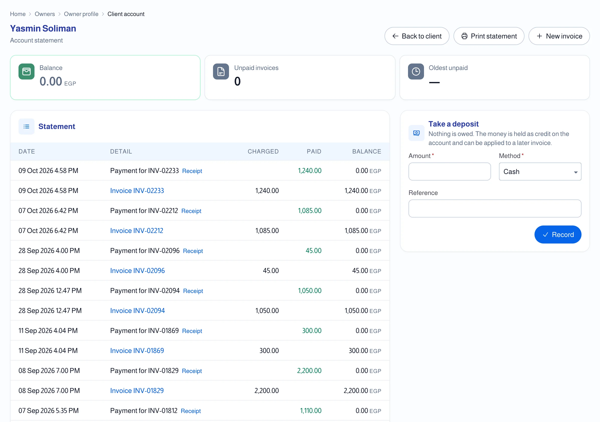View Receipt for INV-01829 payment
The image size is (600, 422).
pyautogui.click(x=192, y=371)
